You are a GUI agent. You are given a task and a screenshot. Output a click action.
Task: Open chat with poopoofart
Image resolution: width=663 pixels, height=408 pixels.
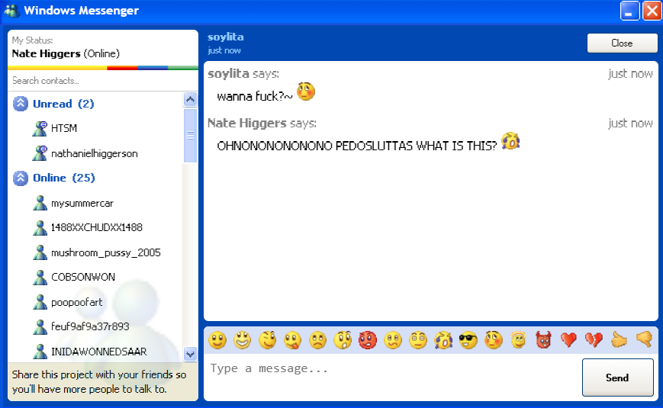click(x=95, y=302)
